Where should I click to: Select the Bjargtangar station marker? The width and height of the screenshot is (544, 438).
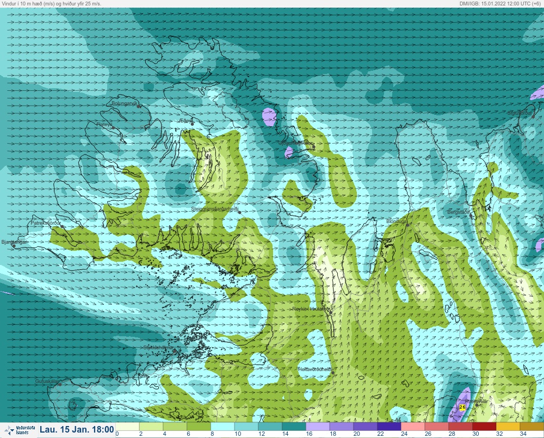click(x=14, y=246)
